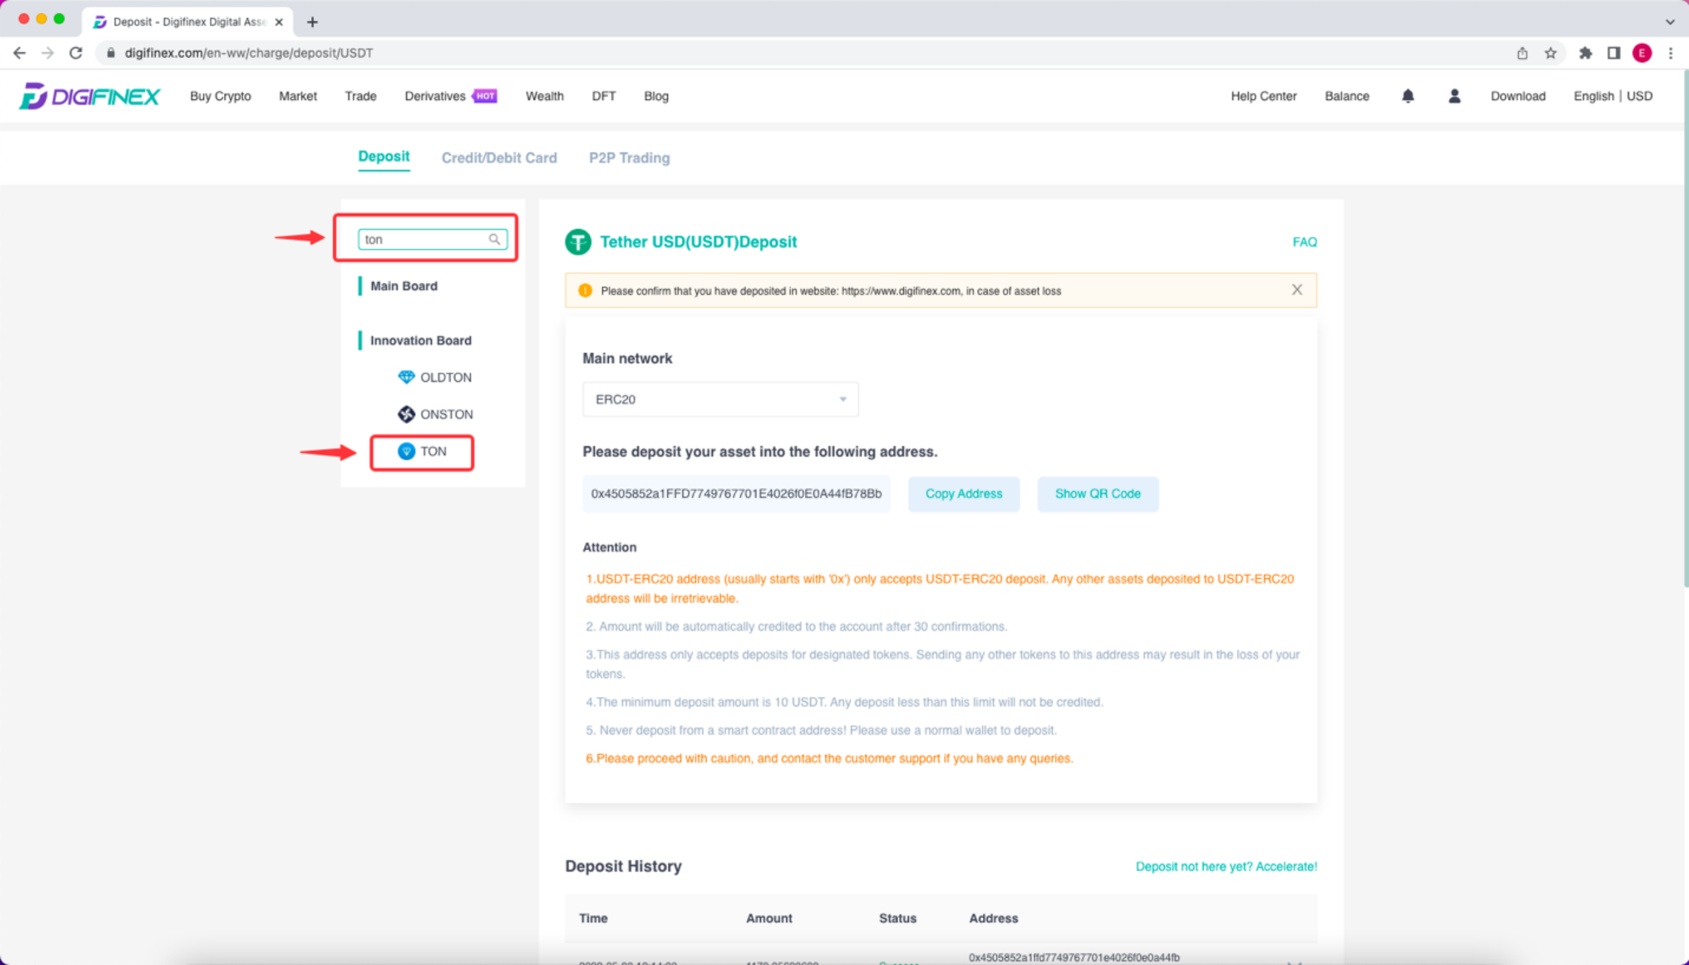Open the Help Center link
This screenshot has height=965, width=1689.
(1263, 96)
